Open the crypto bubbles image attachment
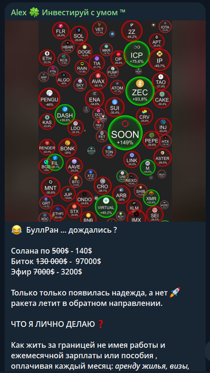The height and width of the screenshot is (373, 210). pyautogui.click(x=105, y=121)
